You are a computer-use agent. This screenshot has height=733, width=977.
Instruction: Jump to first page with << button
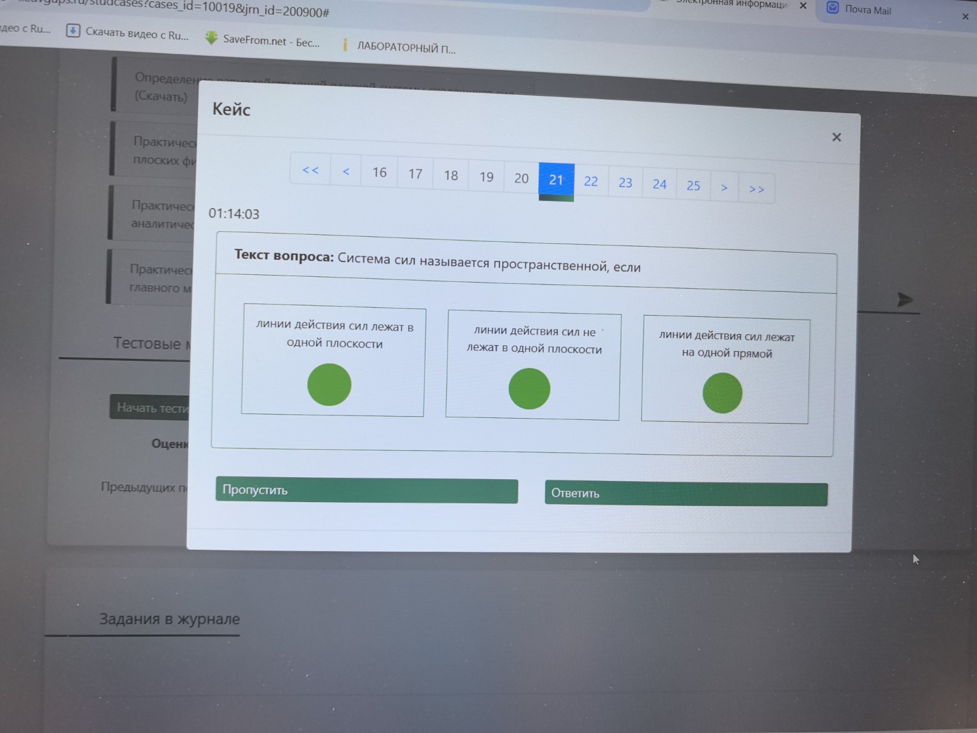point(310,170)
